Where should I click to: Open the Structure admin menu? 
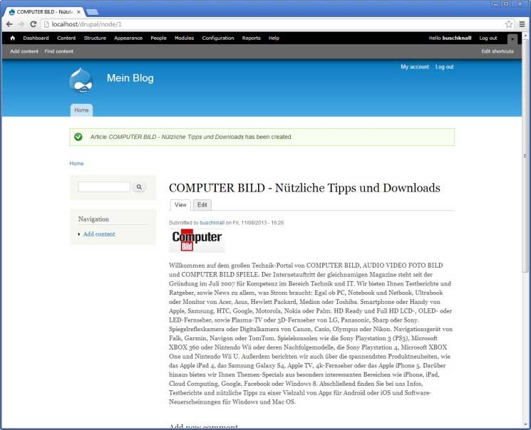(x=95, y=38)
